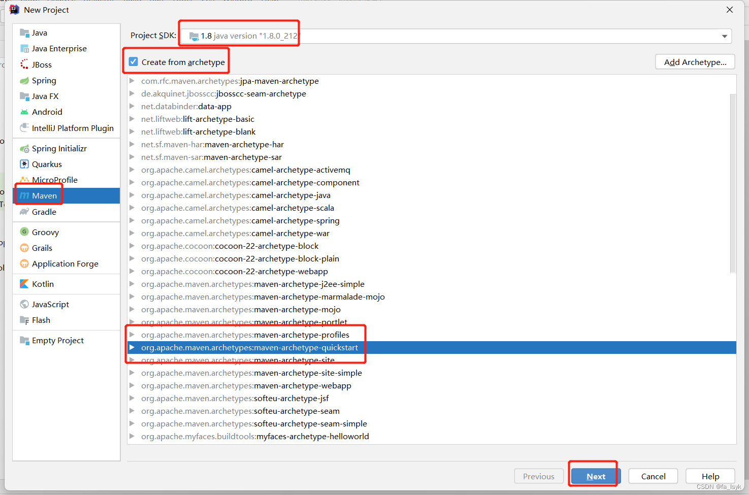
Task: Open the Android project generator
Action: [x=47, y=112]
